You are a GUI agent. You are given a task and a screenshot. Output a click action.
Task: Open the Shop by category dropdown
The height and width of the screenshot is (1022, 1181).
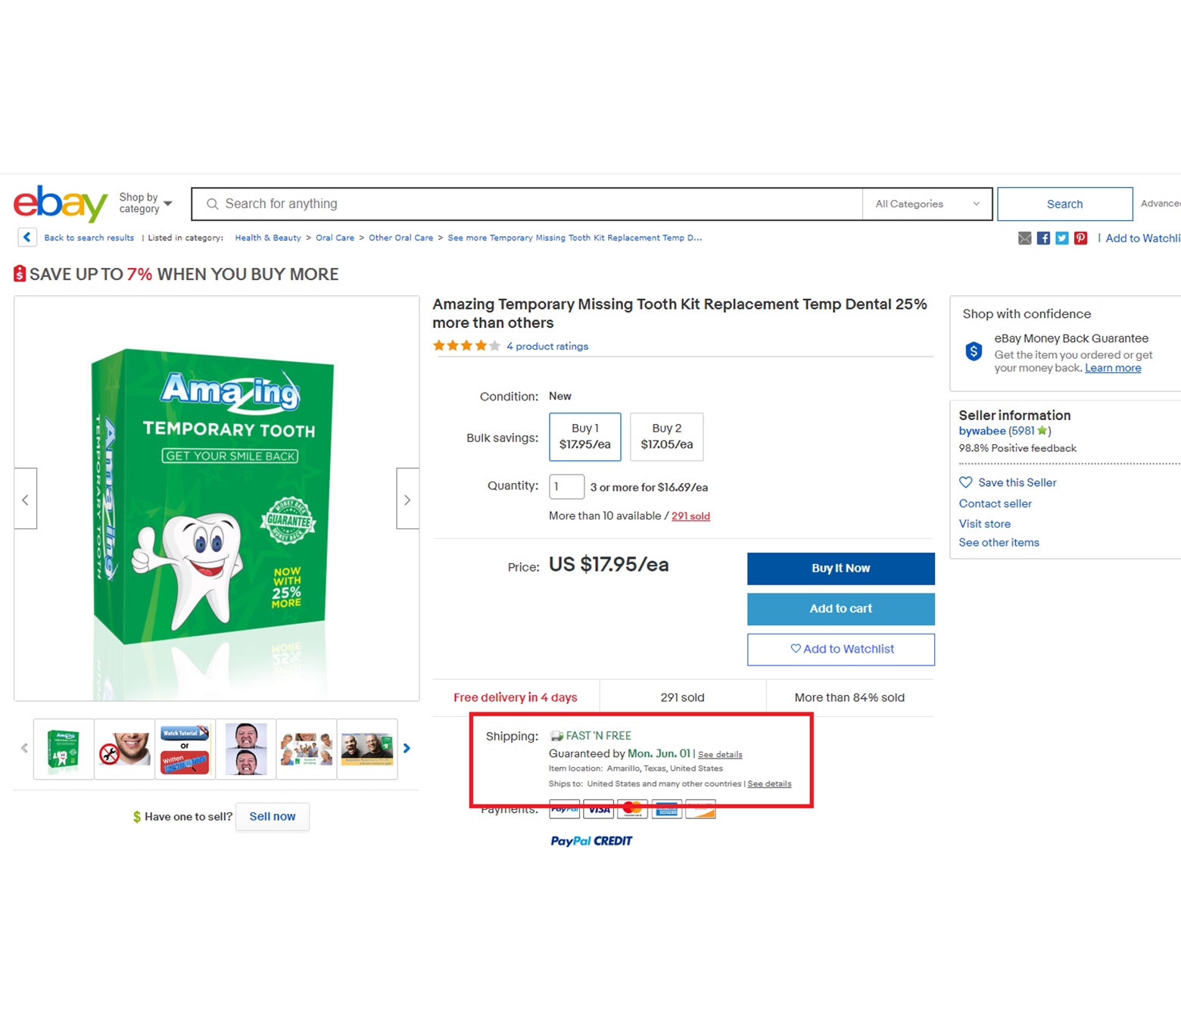146,203
